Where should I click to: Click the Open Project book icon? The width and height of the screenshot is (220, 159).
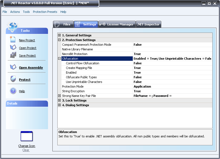pyautogui.click(x=13, y=47)
